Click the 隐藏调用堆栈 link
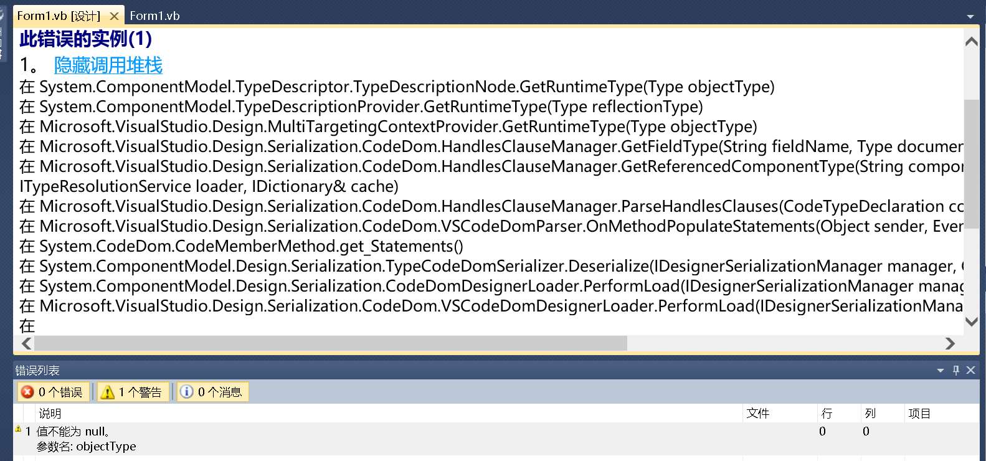986x461 pixels. click(x=108, y=65)
